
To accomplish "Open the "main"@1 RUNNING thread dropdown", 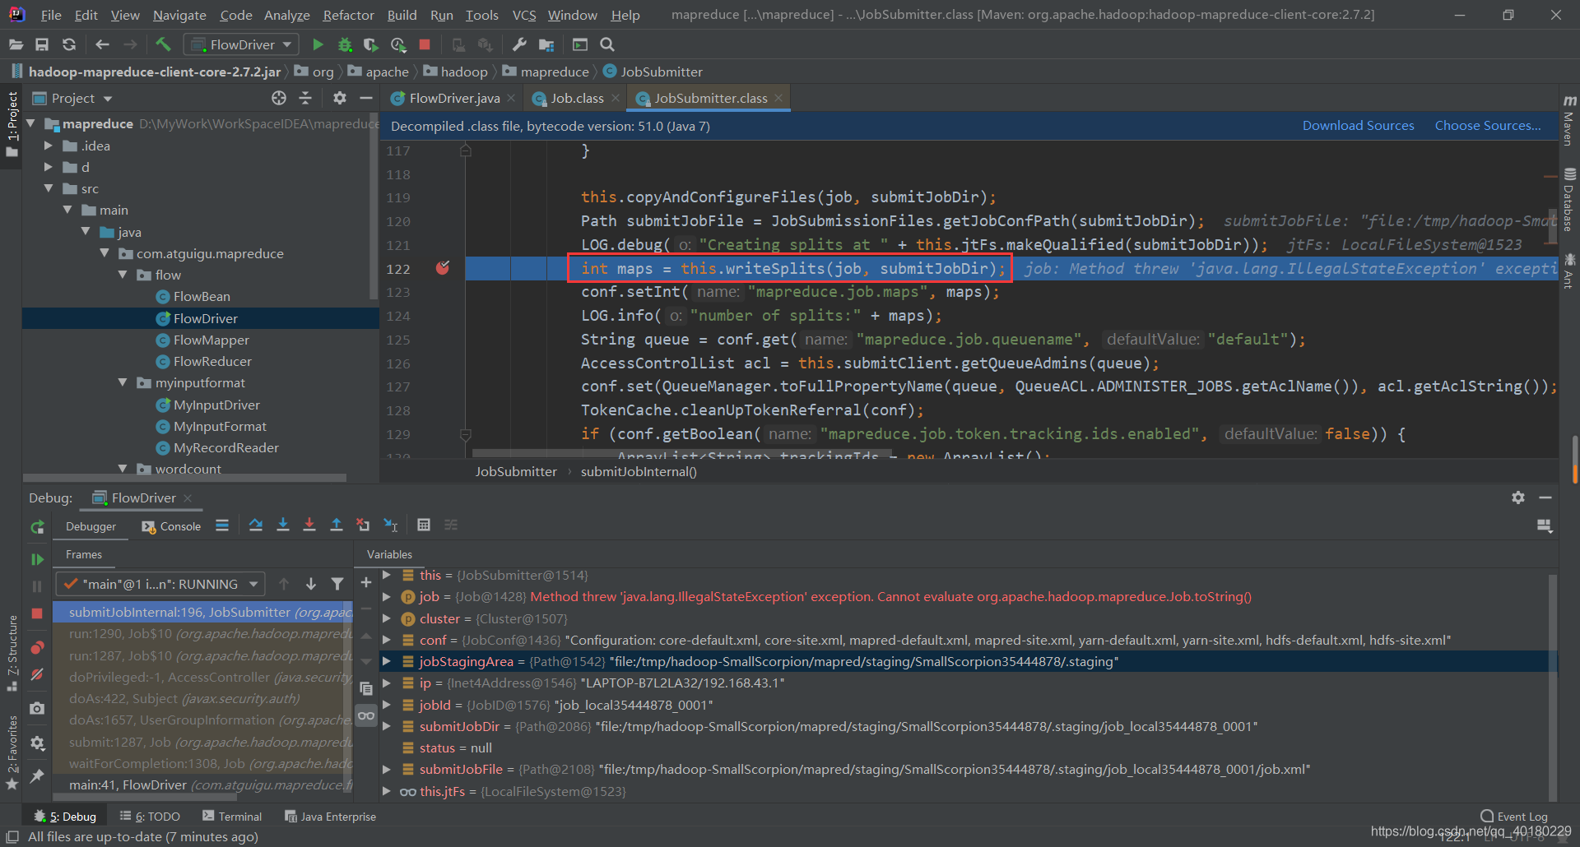I will pyautogui.click(x=160, y=584).
